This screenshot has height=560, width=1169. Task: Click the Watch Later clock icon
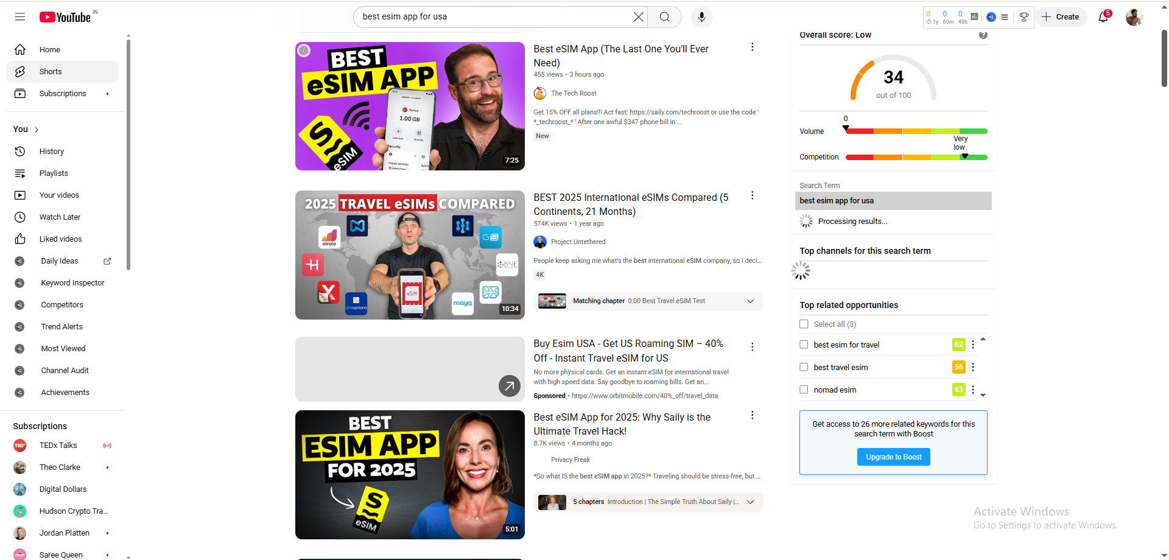pos(20,217)
